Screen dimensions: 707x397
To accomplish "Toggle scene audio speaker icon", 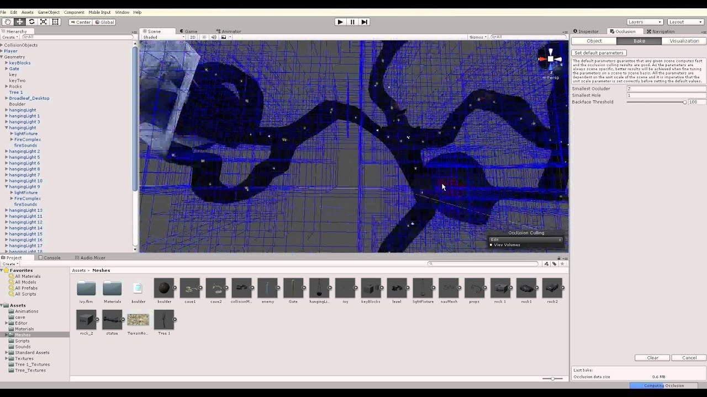I will tap(214, 37).
